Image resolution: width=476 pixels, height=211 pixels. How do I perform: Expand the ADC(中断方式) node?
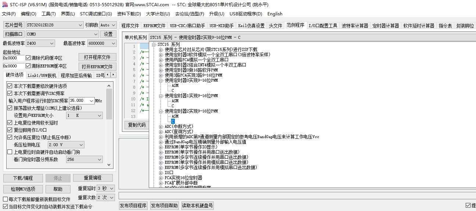tap(161, 126)
